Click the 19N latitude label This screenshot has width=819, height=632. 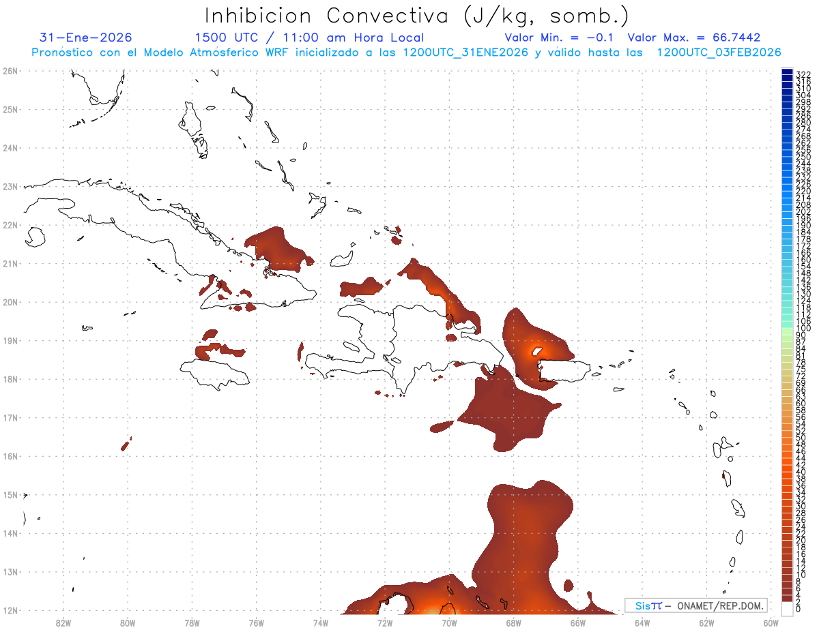[x=10, y=340]
